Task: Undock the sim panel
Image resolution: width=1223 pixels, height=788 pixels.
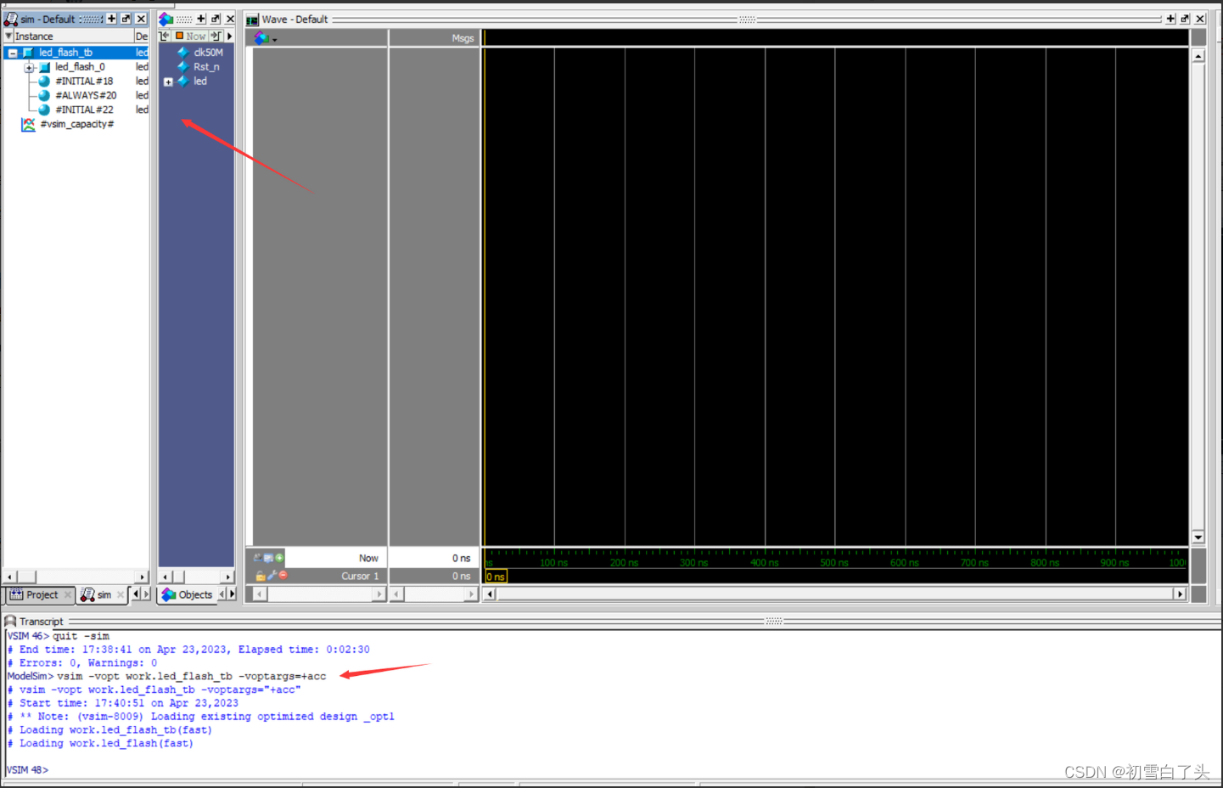Action: pos(126,18)
